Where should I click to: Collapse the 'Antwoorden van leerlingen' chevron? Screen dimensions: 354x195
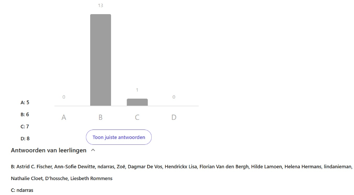click(93, 150)
